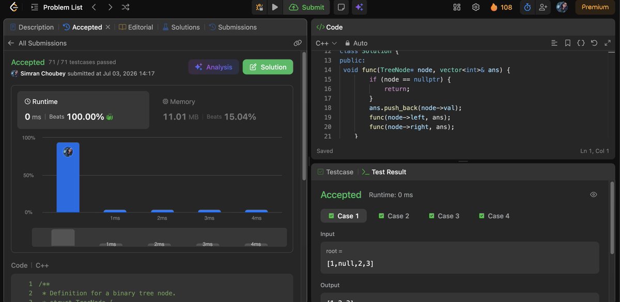Open the Solutions tab

[181, 27]
